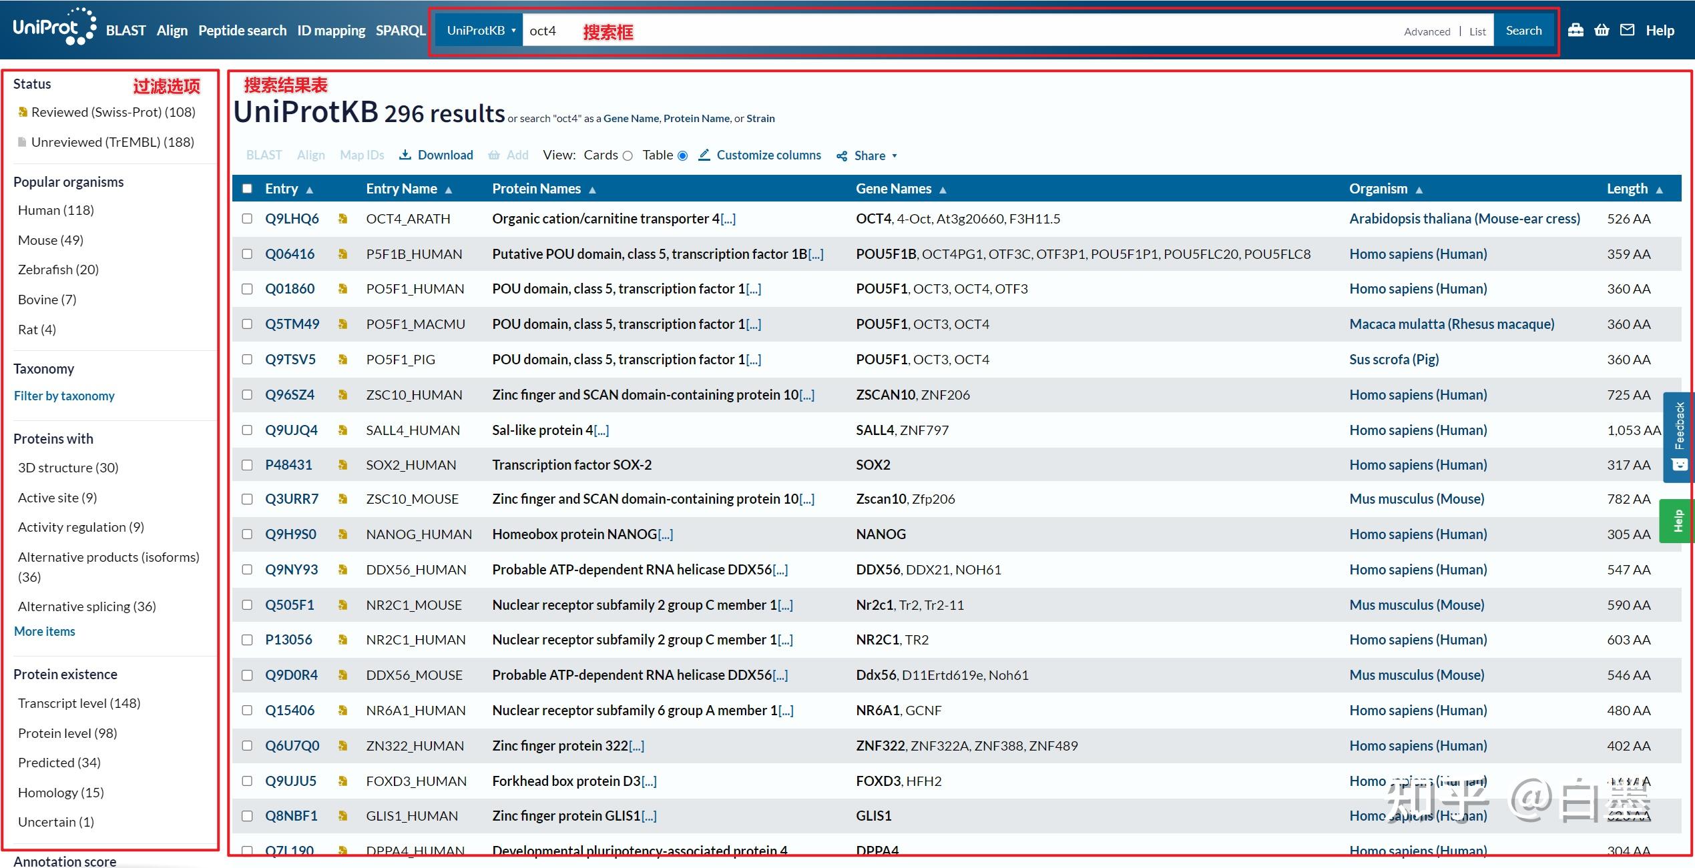Image resolution: width=1695 pixels, height=868 pixels.
Task: Check the box for entry Q01860
Action: tap(247, 289)
